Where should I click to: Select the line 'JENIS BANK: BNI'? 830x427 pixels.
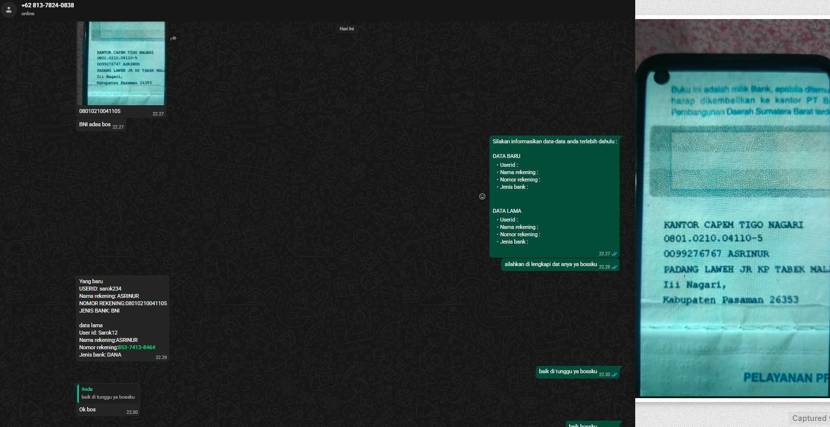click(99, 311)
